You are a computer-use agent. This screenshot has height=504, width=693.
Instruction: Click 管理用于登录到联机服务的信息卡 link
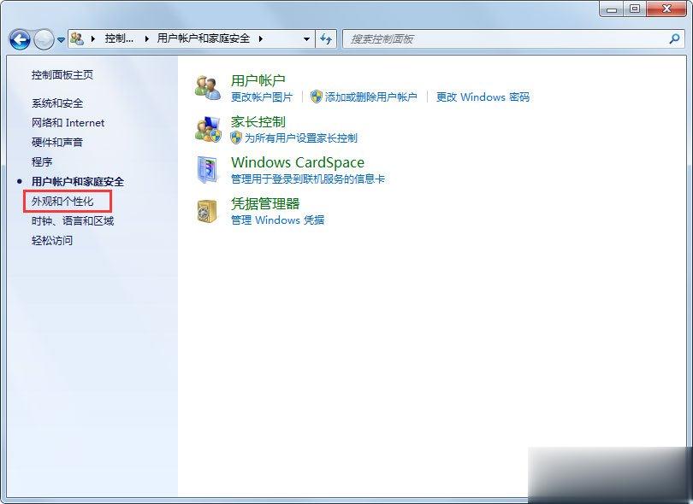308,179
